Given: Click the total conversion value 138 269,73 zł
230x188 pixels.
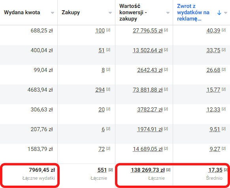Looking at the screenshot, I should (148, 170).
